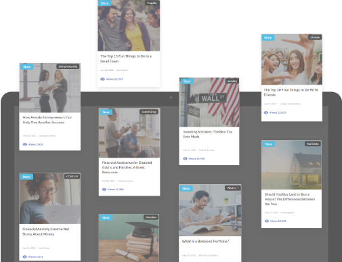The image size is (342, 262).
Task: Click the date and author line on the Entrepreneurs card
Action: pos(39,135)
